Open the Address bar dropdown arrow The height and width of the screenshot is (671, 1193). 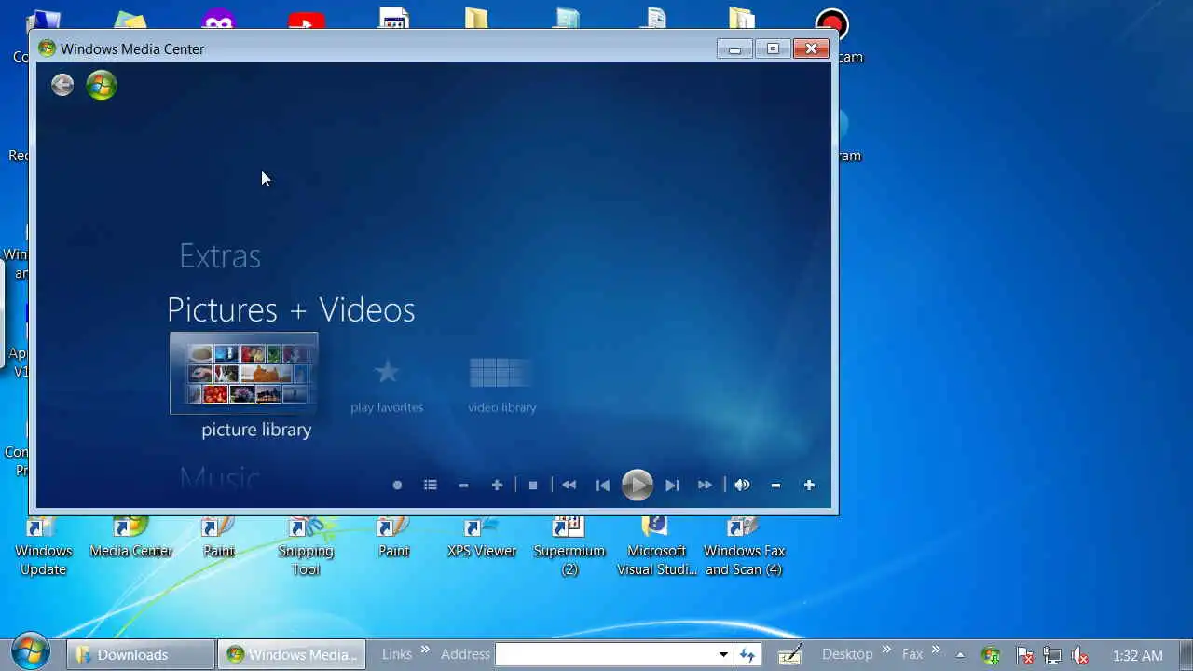coord(723,654)
